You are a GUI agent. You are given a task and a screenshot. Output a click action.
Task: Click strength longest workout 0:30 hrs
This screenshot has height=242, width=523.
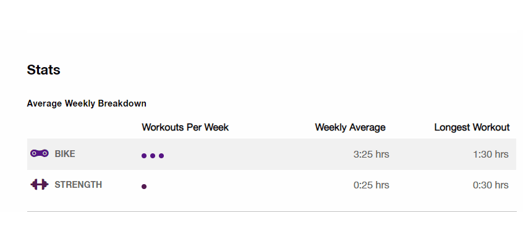pos(491,185)
